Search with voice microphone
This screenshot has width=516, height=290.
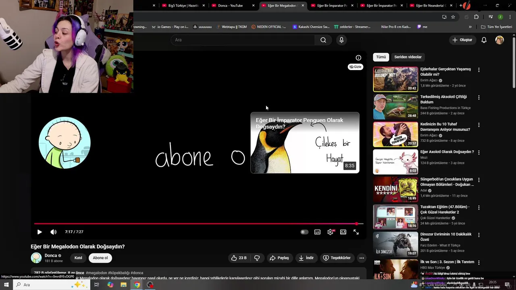coord(341,40)
